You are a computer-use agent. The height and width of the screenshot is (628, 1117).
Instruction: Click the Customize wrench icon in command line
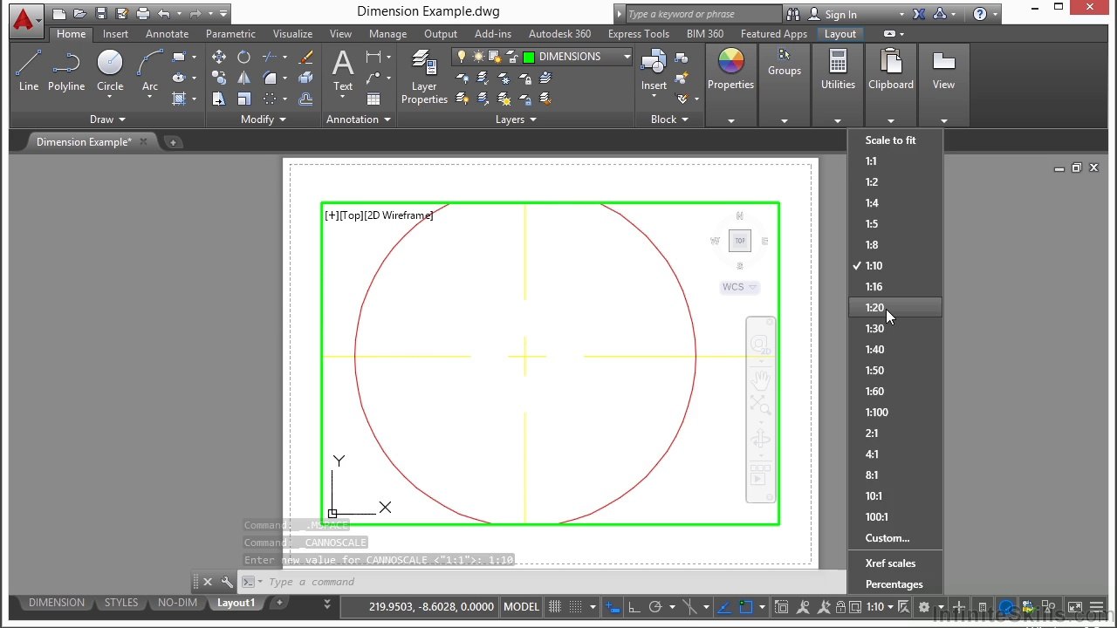[227, 582]
